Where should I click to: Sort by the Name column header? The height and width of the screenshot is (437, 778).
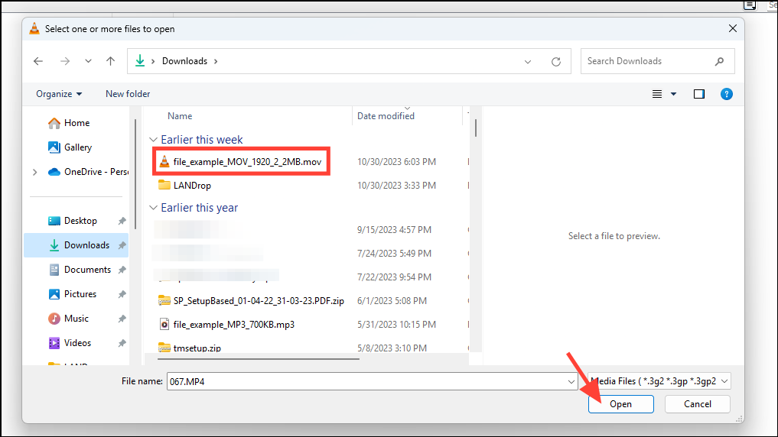tap(180, 116)
